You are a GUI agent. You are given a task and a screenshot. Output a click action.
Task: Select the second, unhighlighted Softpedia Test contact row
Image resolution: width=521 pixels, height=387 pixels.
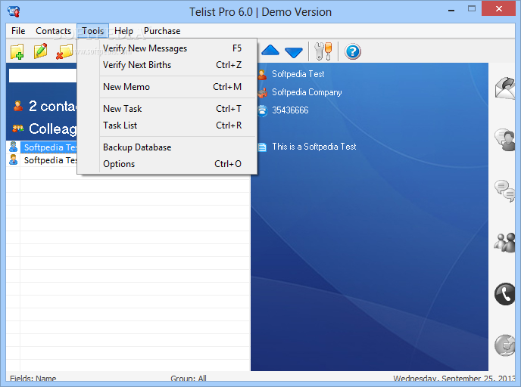(x=48, y=160)
